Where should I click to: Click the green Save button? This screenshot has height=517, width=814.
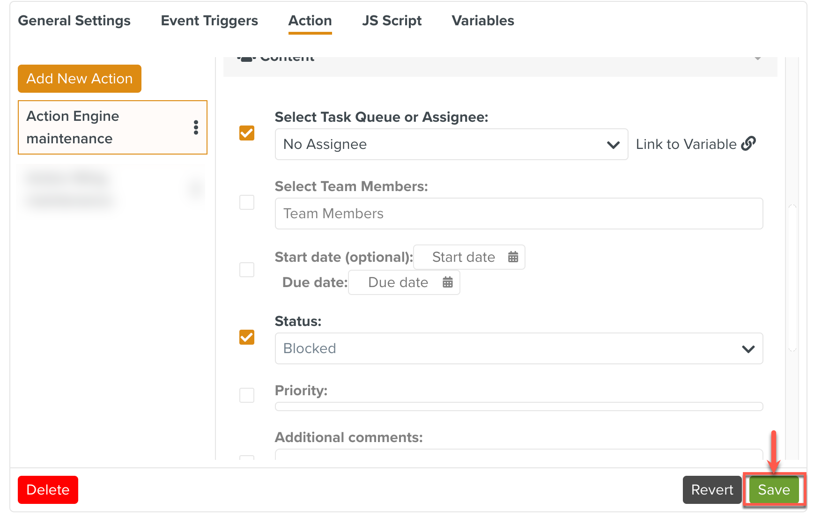(x=773, y=490)
